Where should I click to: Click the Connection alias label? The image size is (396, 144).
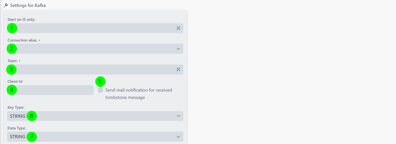click(x=22, y=40)
